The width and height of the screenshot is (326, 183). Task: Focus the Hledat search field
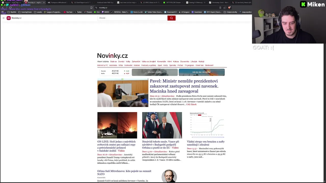[132, 18]
